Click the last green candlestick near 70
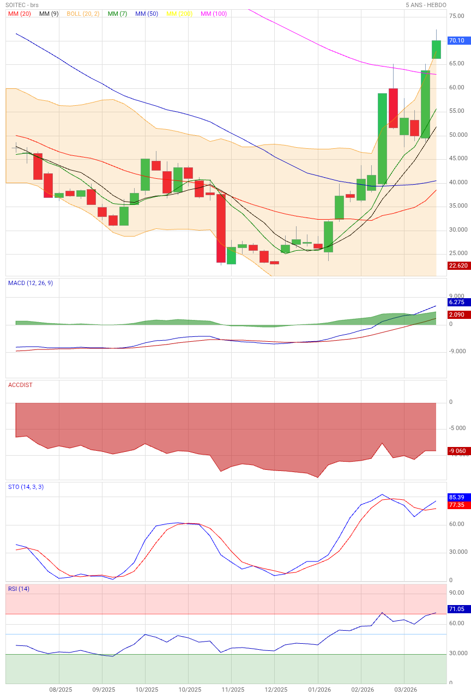 pyautogui.click(x=436, y=49)
